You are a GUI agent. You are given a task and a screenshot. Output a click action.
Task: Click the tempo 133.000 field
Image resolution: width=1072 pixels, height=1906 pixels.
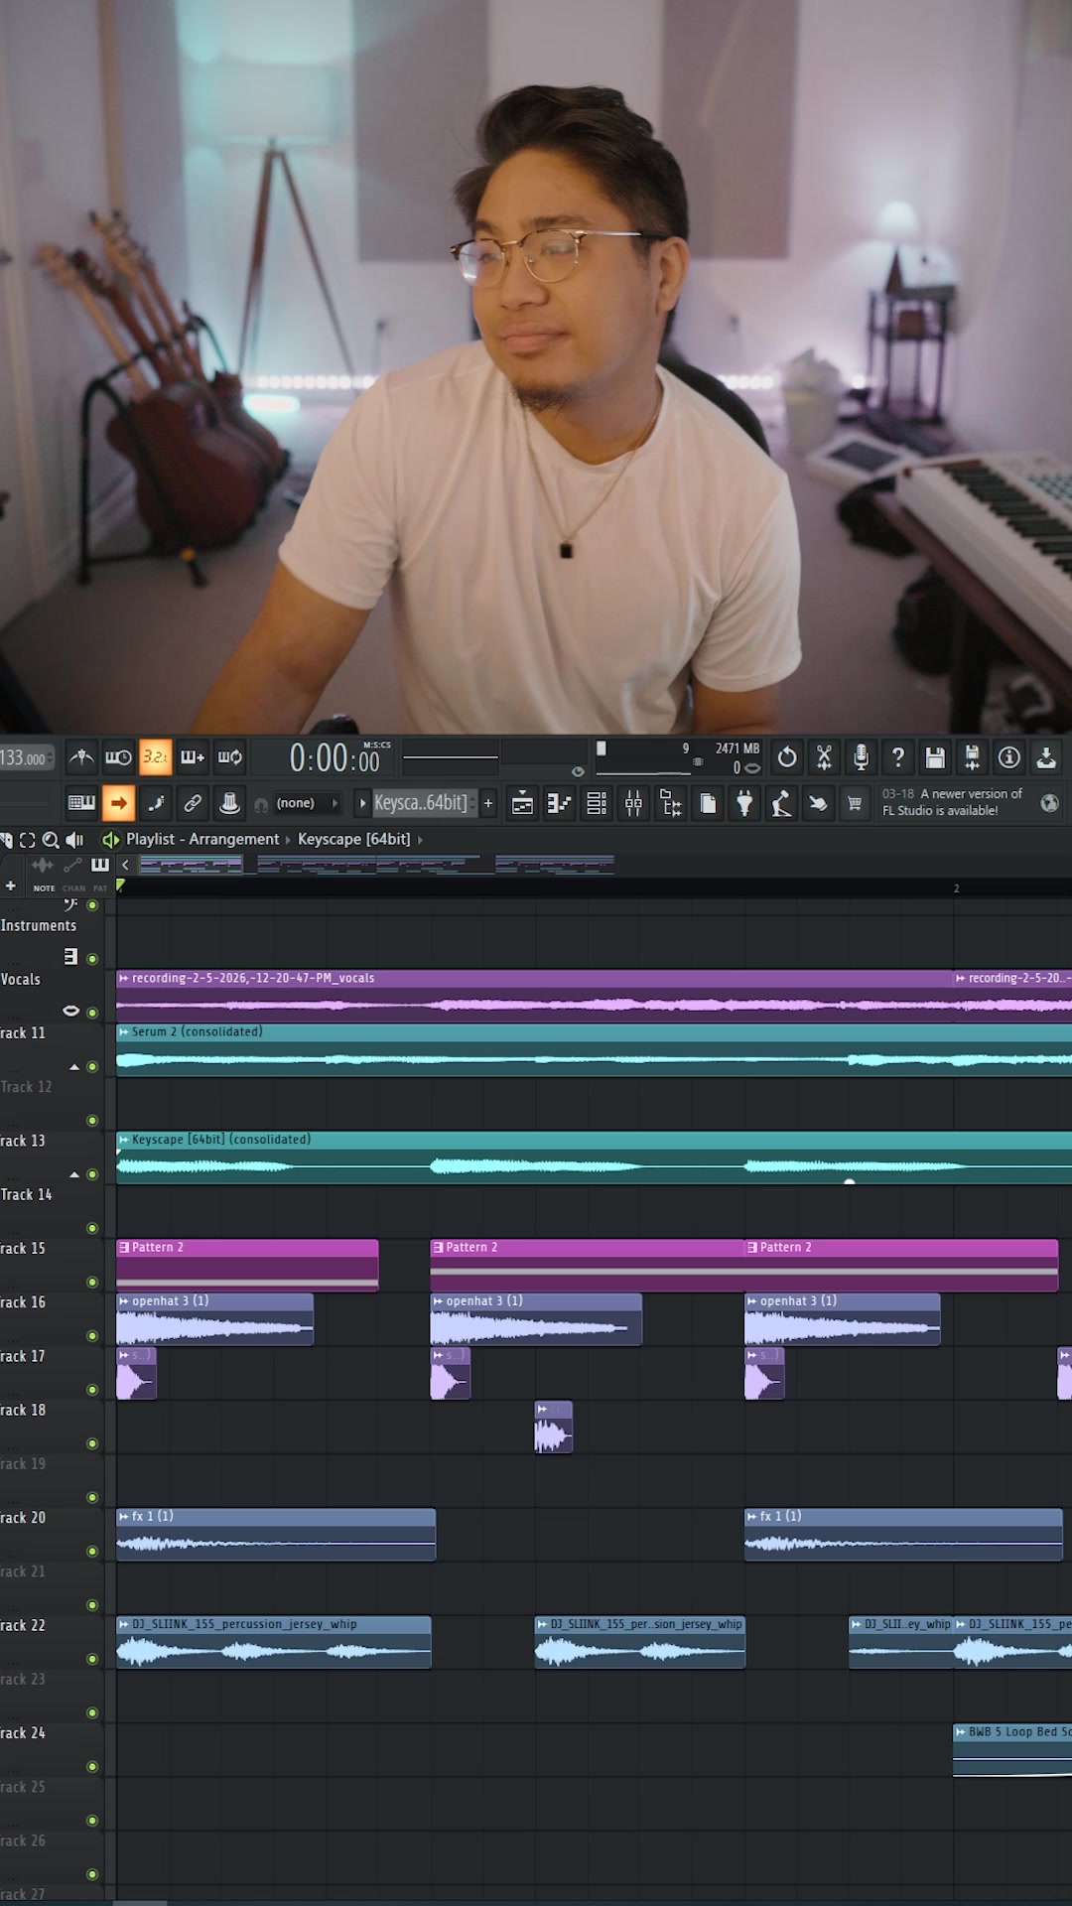pyautogui.click(x=25, y=758)
